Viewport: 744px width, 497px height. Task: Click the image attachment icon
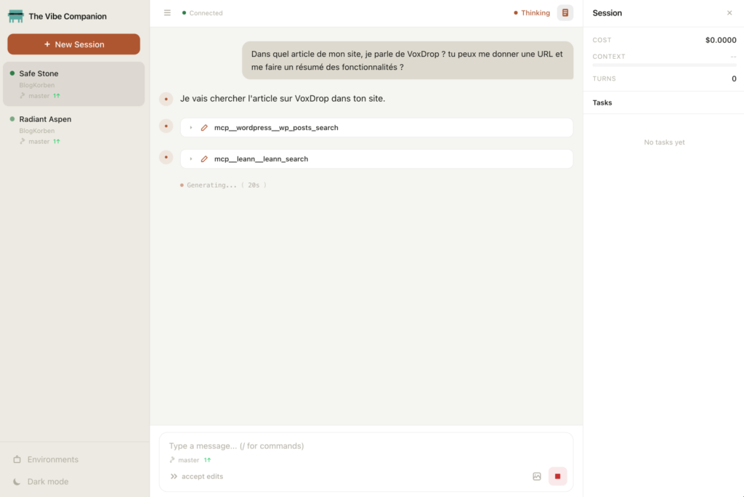point(537,477)
